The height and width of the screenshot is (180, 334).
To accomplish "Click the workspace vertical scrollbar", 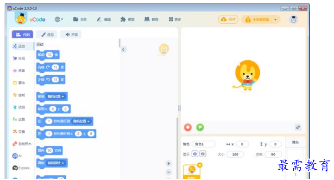I will click(177, 148).
